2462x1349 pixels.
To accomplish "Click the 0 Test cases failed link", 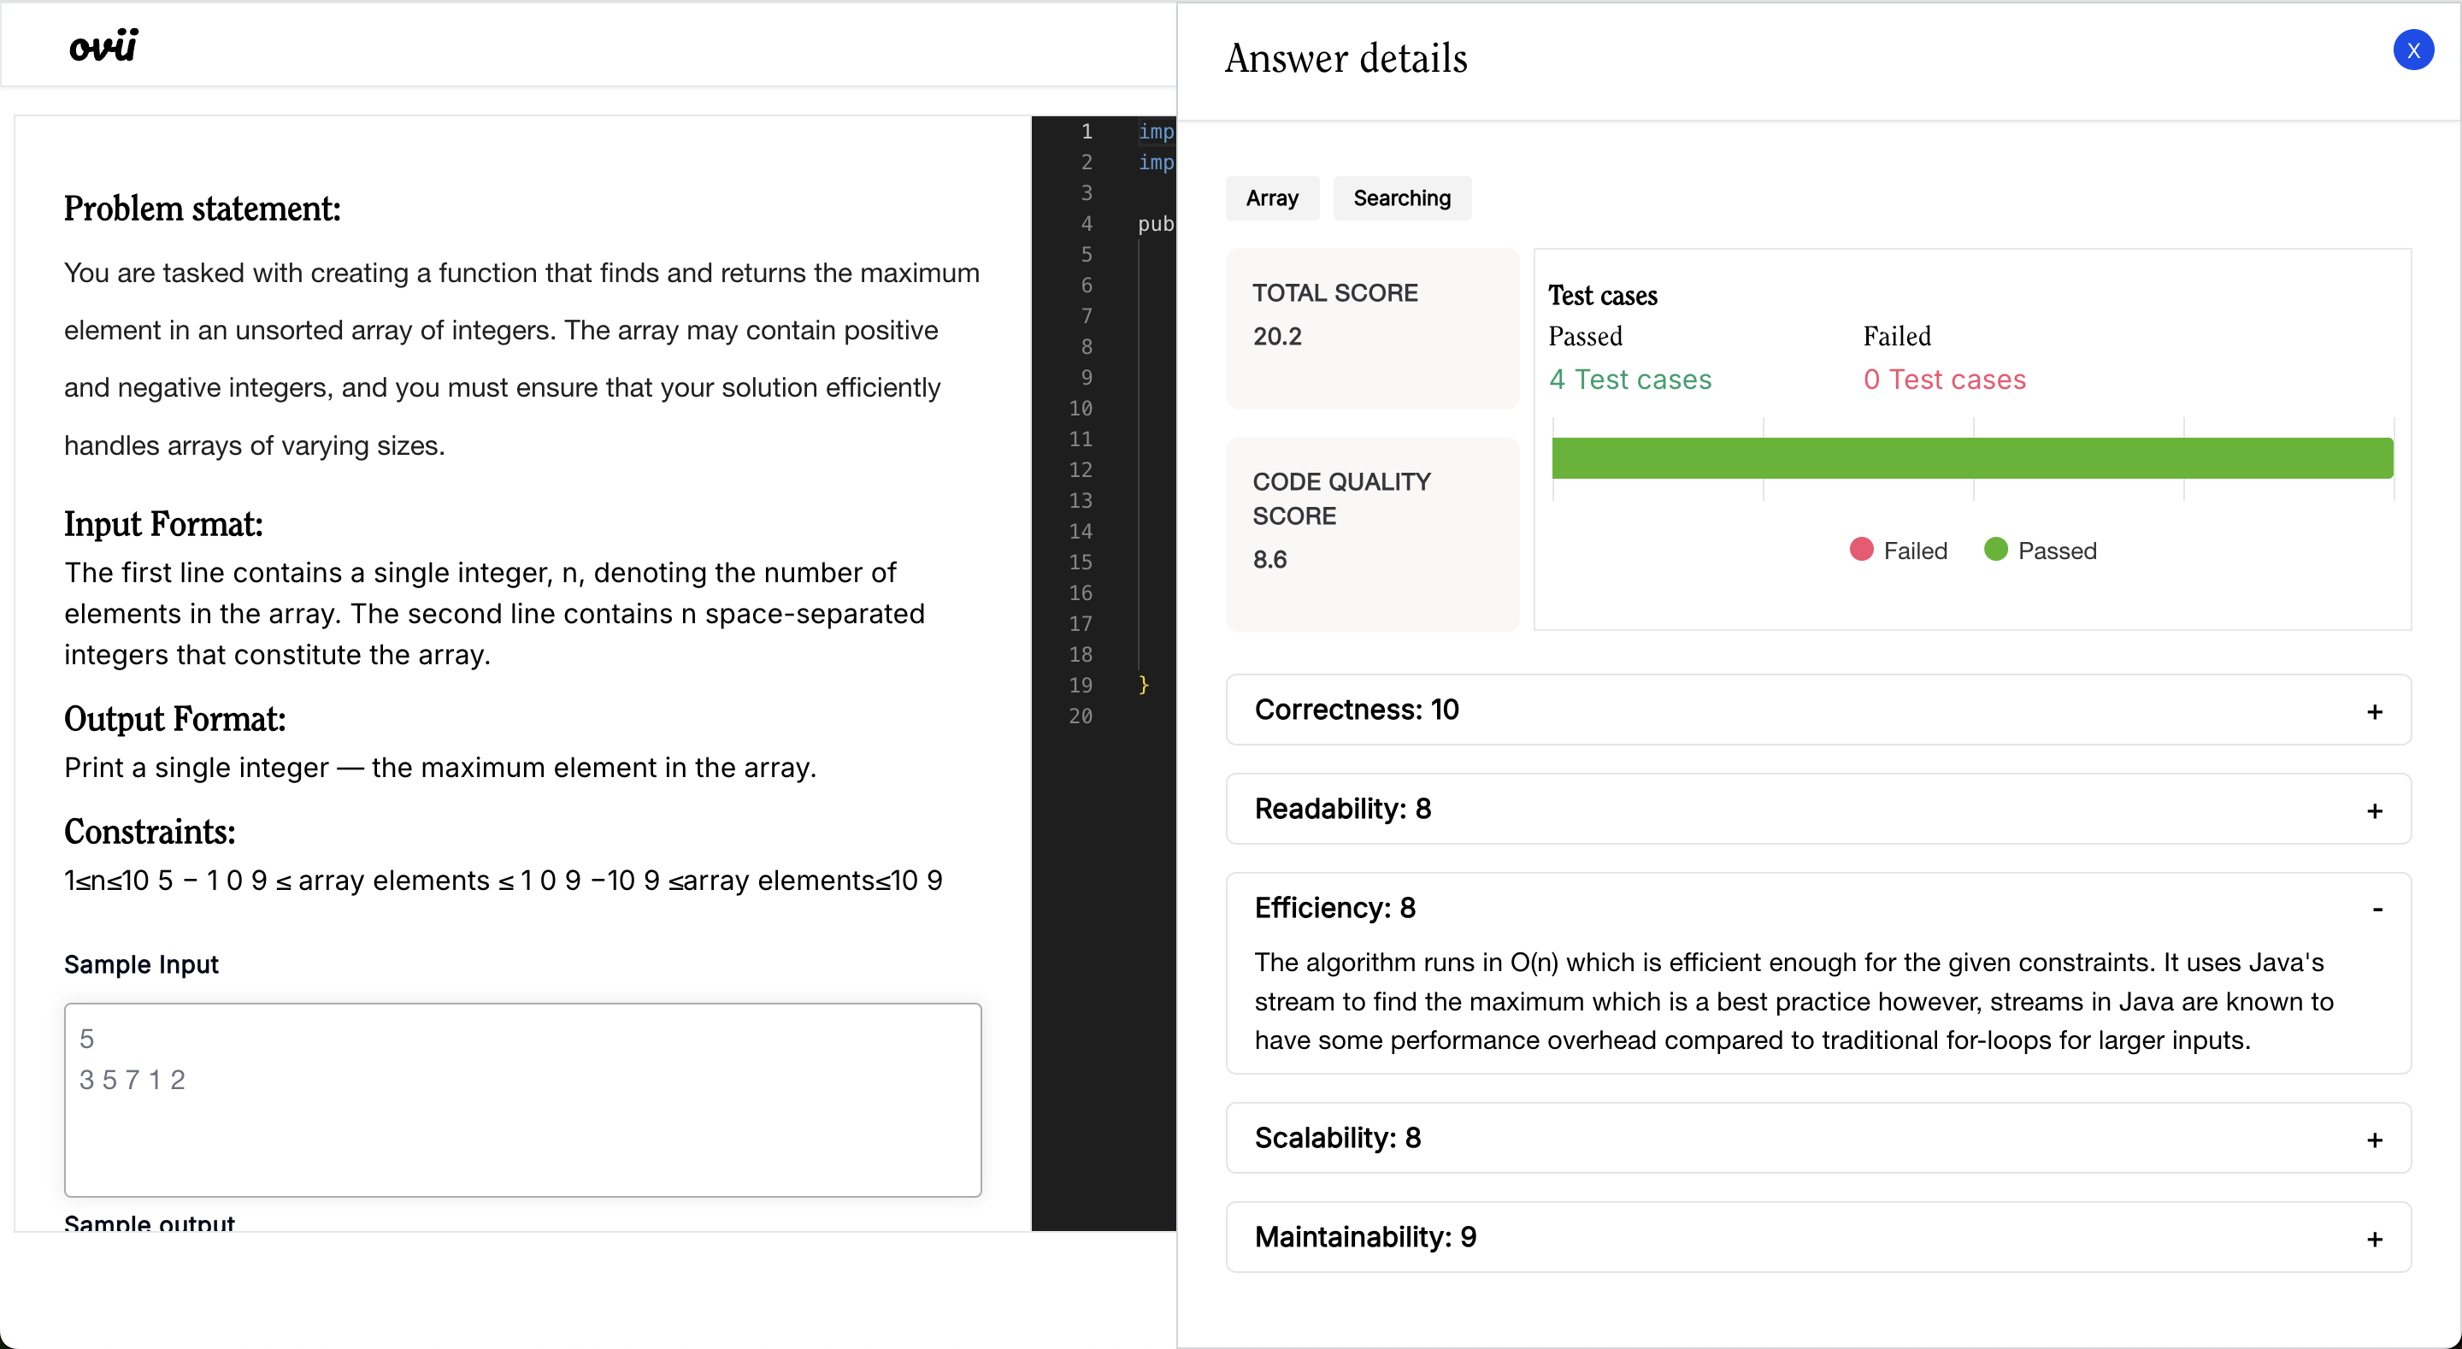I will coord(1943,380).
